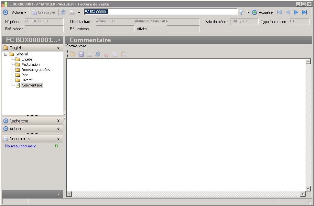This screenshot has height=206, width=314.
Task: Click the refresh icon in comment toolbar
Action: (x=98, y=54)
